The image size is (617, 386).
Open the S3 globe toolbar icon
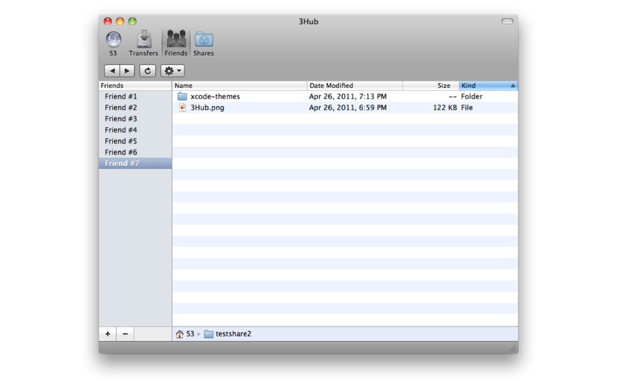tap(113, 44)
